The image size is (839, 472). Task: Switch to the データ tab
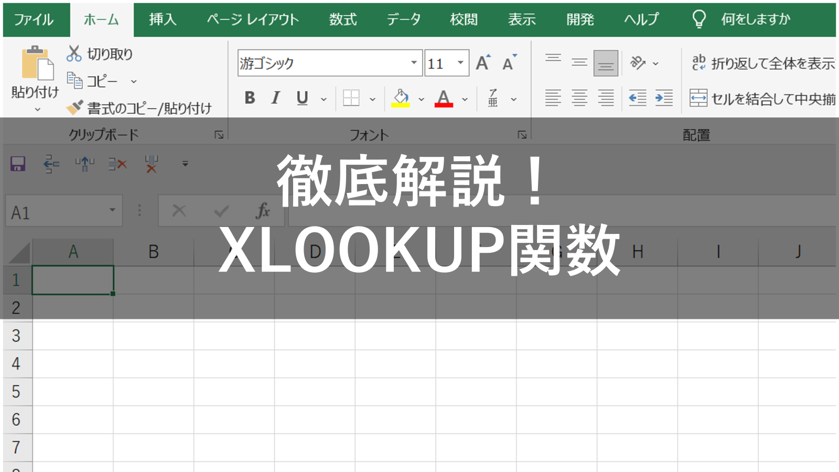[x=404, y=19]
